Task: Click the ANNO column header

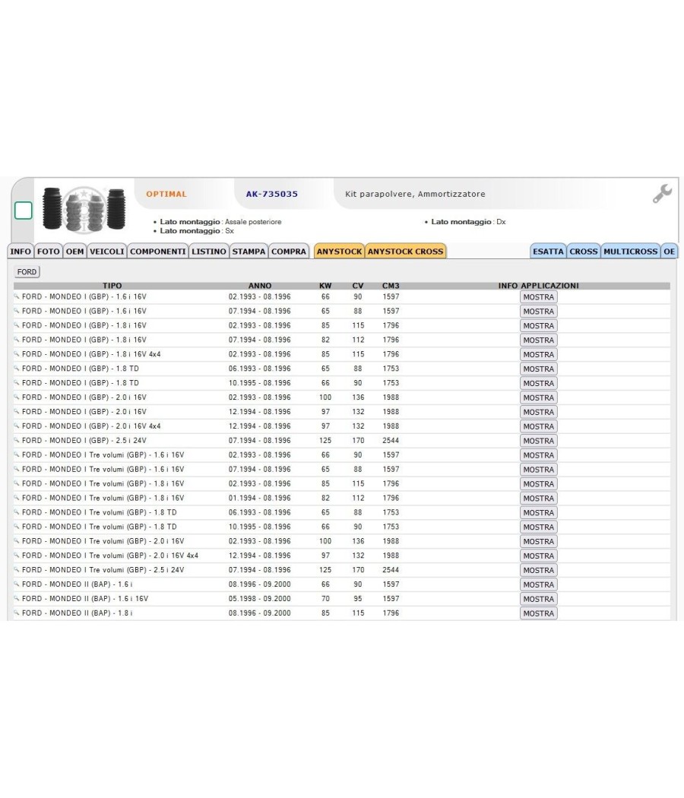Action: point(260,286)
